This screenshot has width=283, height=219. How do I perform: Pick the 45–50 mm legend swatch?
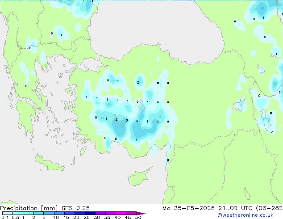pyautogui.click(x=131, y=213)
